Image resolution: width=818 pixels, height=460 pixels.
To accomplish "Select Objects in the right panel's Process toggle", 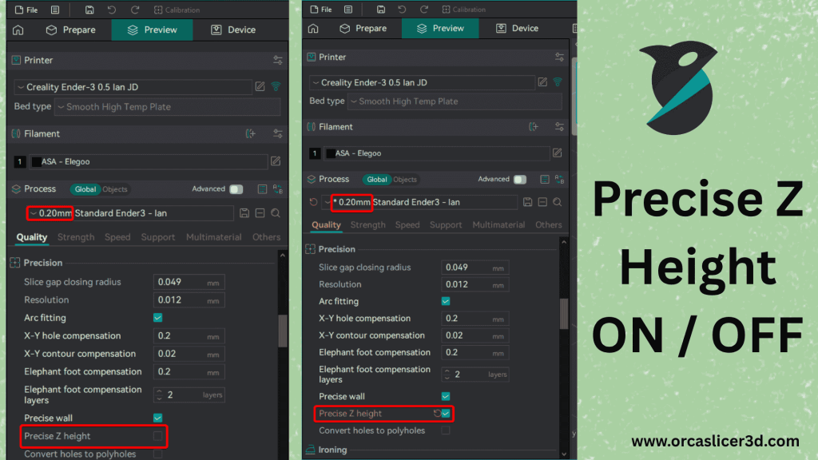I will tap(405, 180).
